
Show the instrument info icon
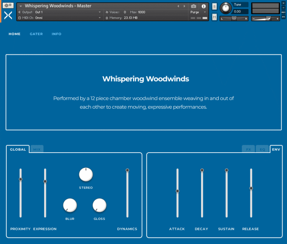[x=204, y=6]
